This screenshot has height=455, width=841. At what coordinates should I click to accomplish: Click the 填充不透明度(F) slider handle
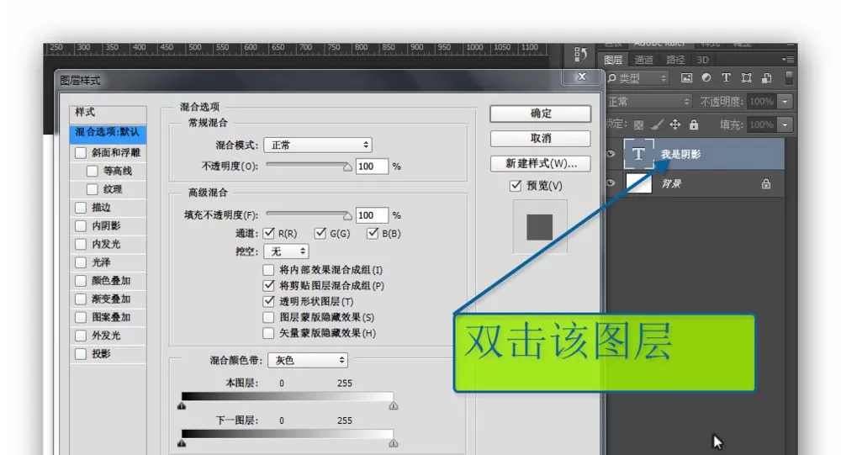point(347,216)
